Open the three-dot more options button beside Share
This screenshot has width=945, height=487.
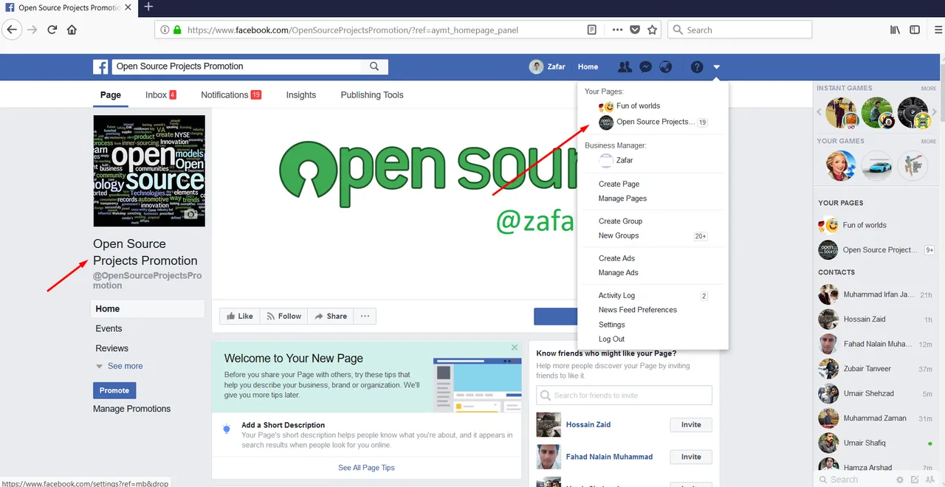[x=365, y=316]
